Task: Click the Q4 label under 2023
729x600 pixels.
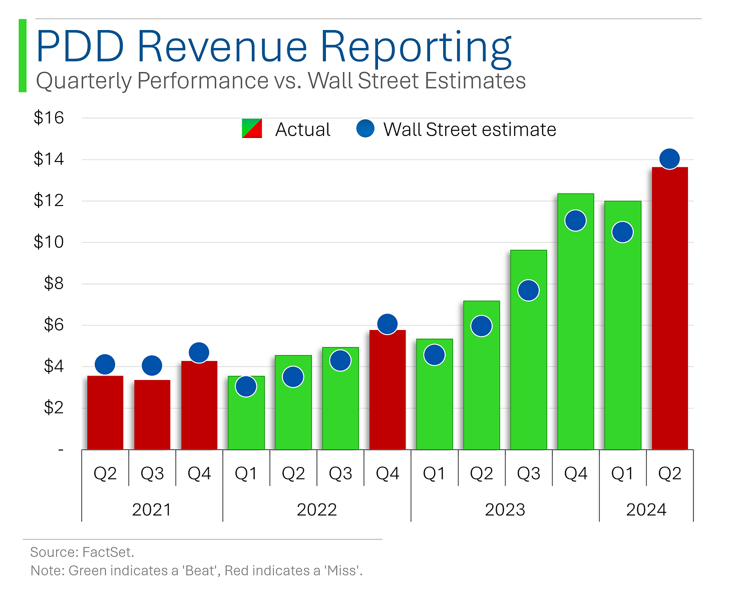Action: point(576,473)
